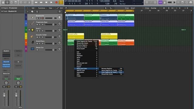The height and width of the screenshot is (109, 194).
Task: Open the View menu in Tracks area
Action: click(51, 8)
